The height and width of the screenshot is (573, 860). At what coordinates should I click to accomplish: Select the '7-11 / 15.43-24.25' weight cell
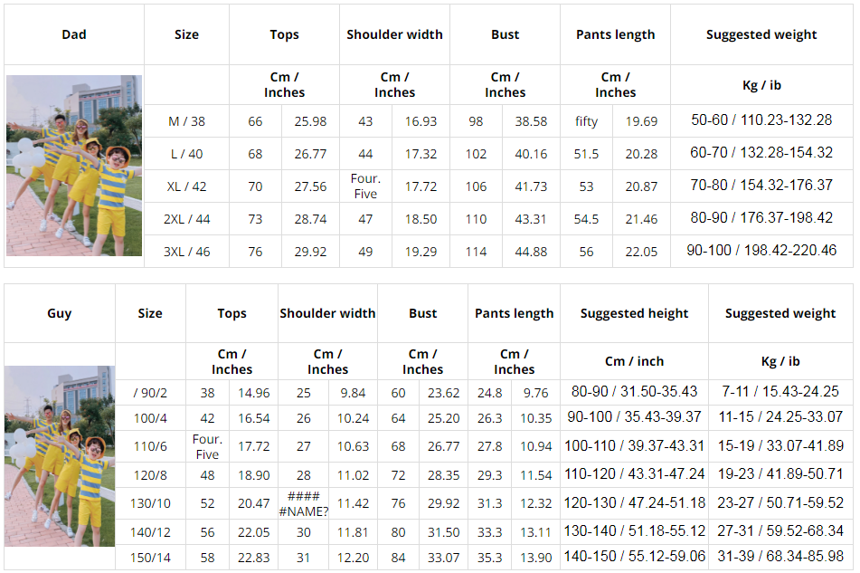780,392
